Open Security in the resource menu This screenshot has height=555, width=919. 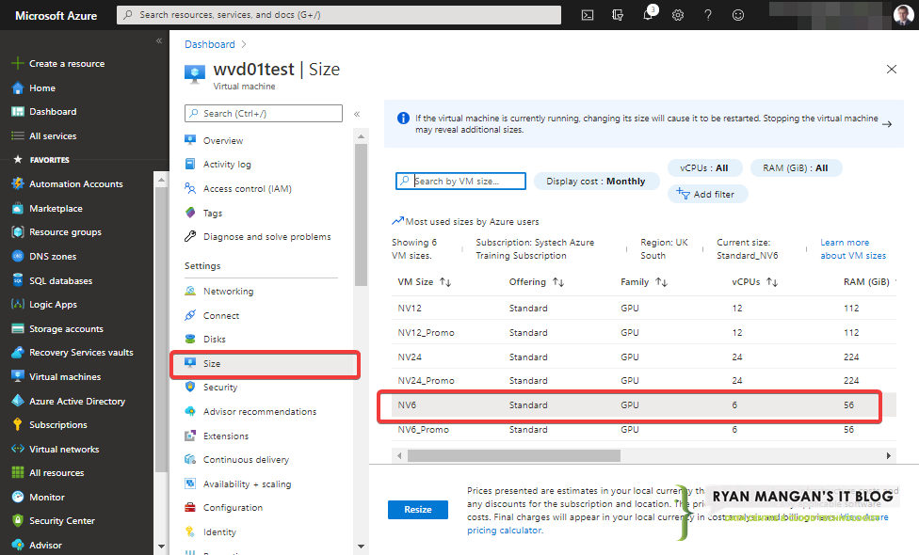(219, 387)
